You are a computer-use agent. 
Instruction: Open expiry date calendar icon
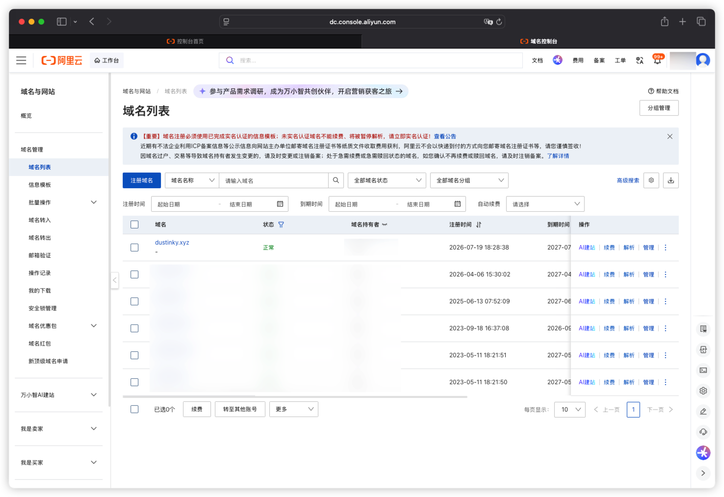tap(458, 204)
